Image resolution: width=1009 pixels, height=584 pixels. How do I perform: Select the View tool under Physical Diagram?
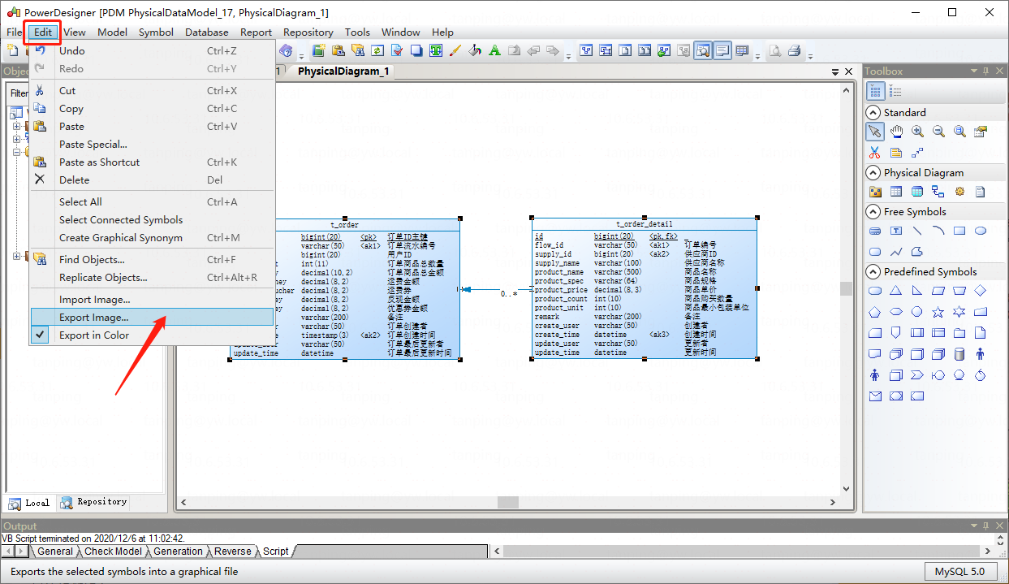(x=916, y=192)
